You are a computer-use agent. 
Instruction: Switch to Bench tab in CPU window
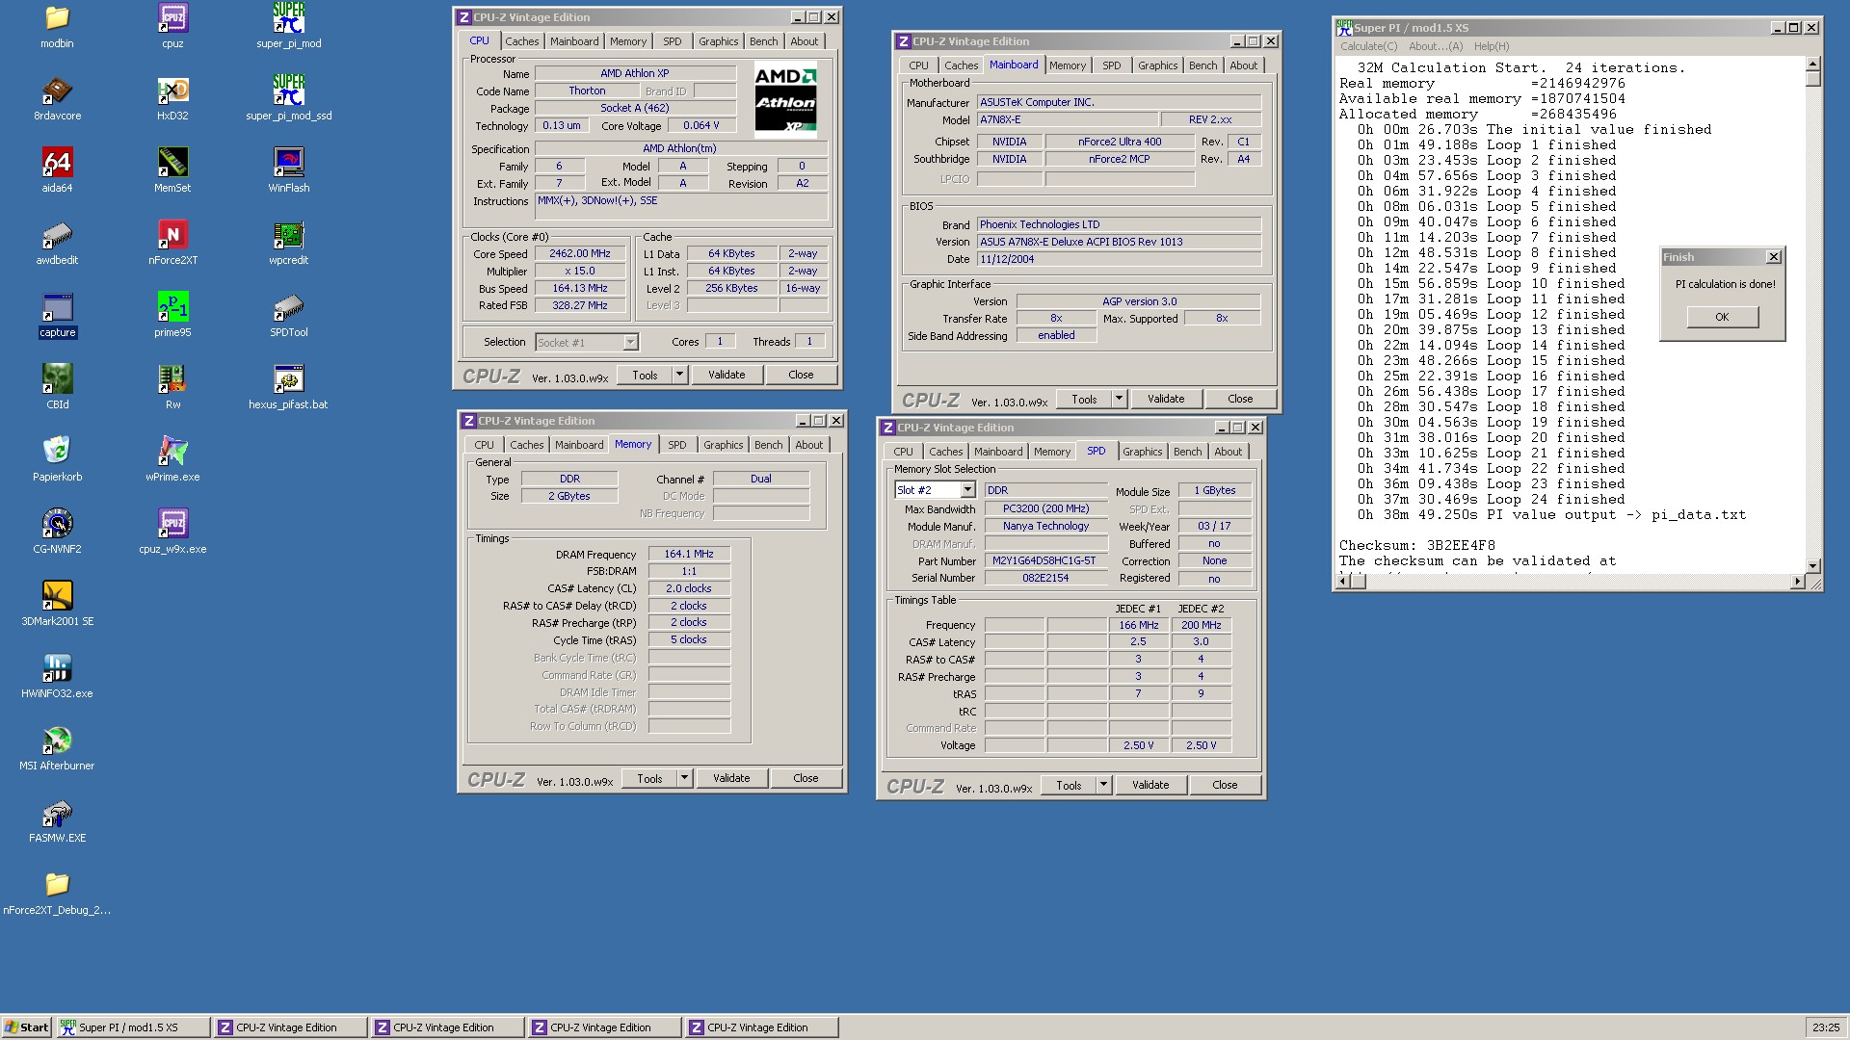tap(763, 41)
